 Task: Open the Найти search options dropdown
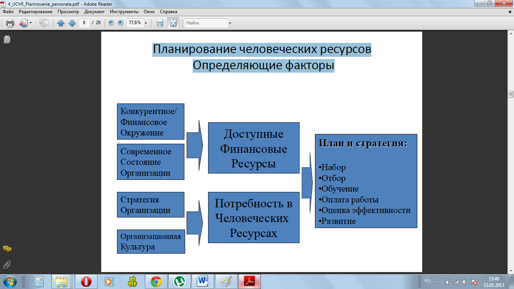coord(230,23)
